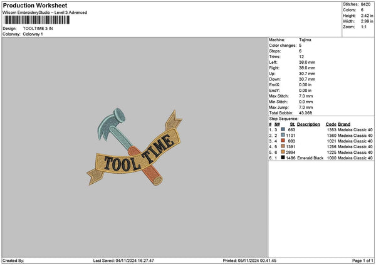The image size is (376, 265).
Task: Click the barcode under the software name
Action: point(37,20)
